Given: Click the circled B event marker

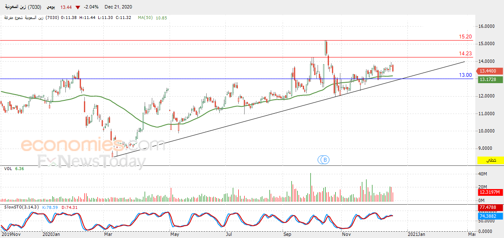Looking at the screenshot, I should pyautogui.click(x=324, y=159).
